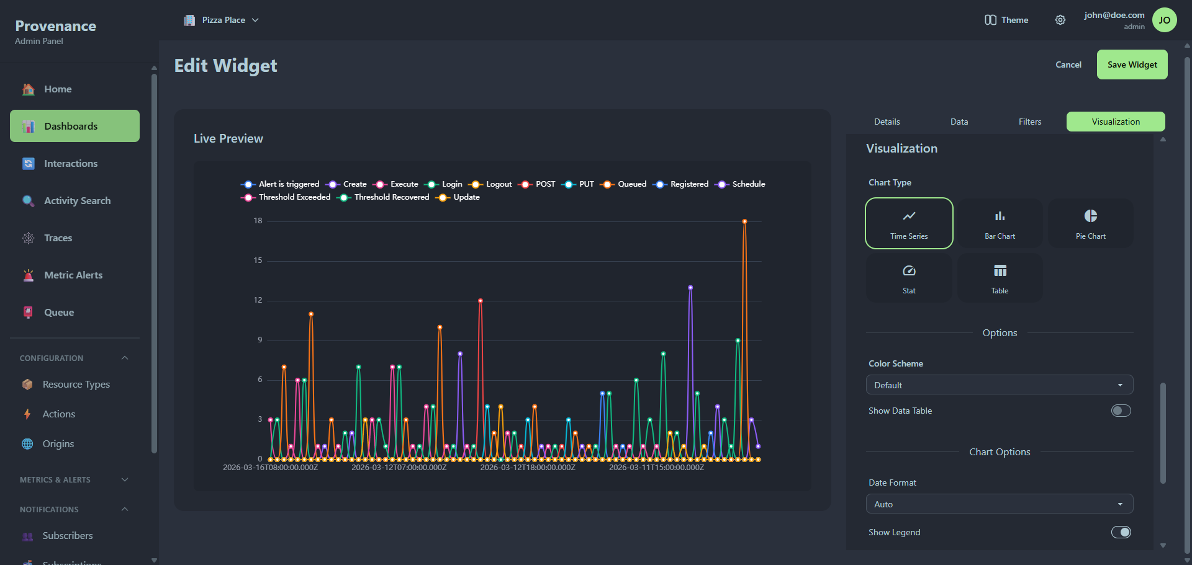1192x565 pixels.
Task: Open the Metric Alerts alarm icon
Action: point(28,275)
